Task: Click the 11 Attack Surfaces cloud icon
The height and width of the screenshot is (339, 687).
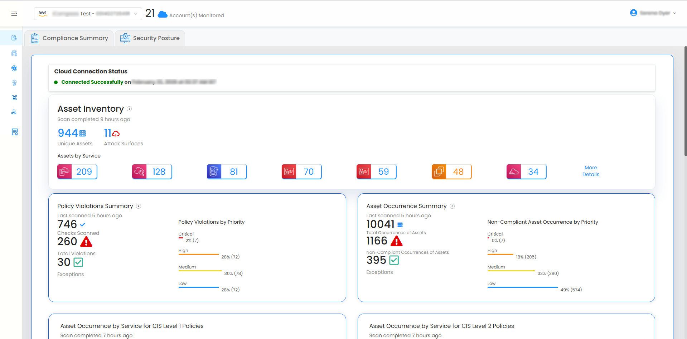Action: [x=116, y=134]
